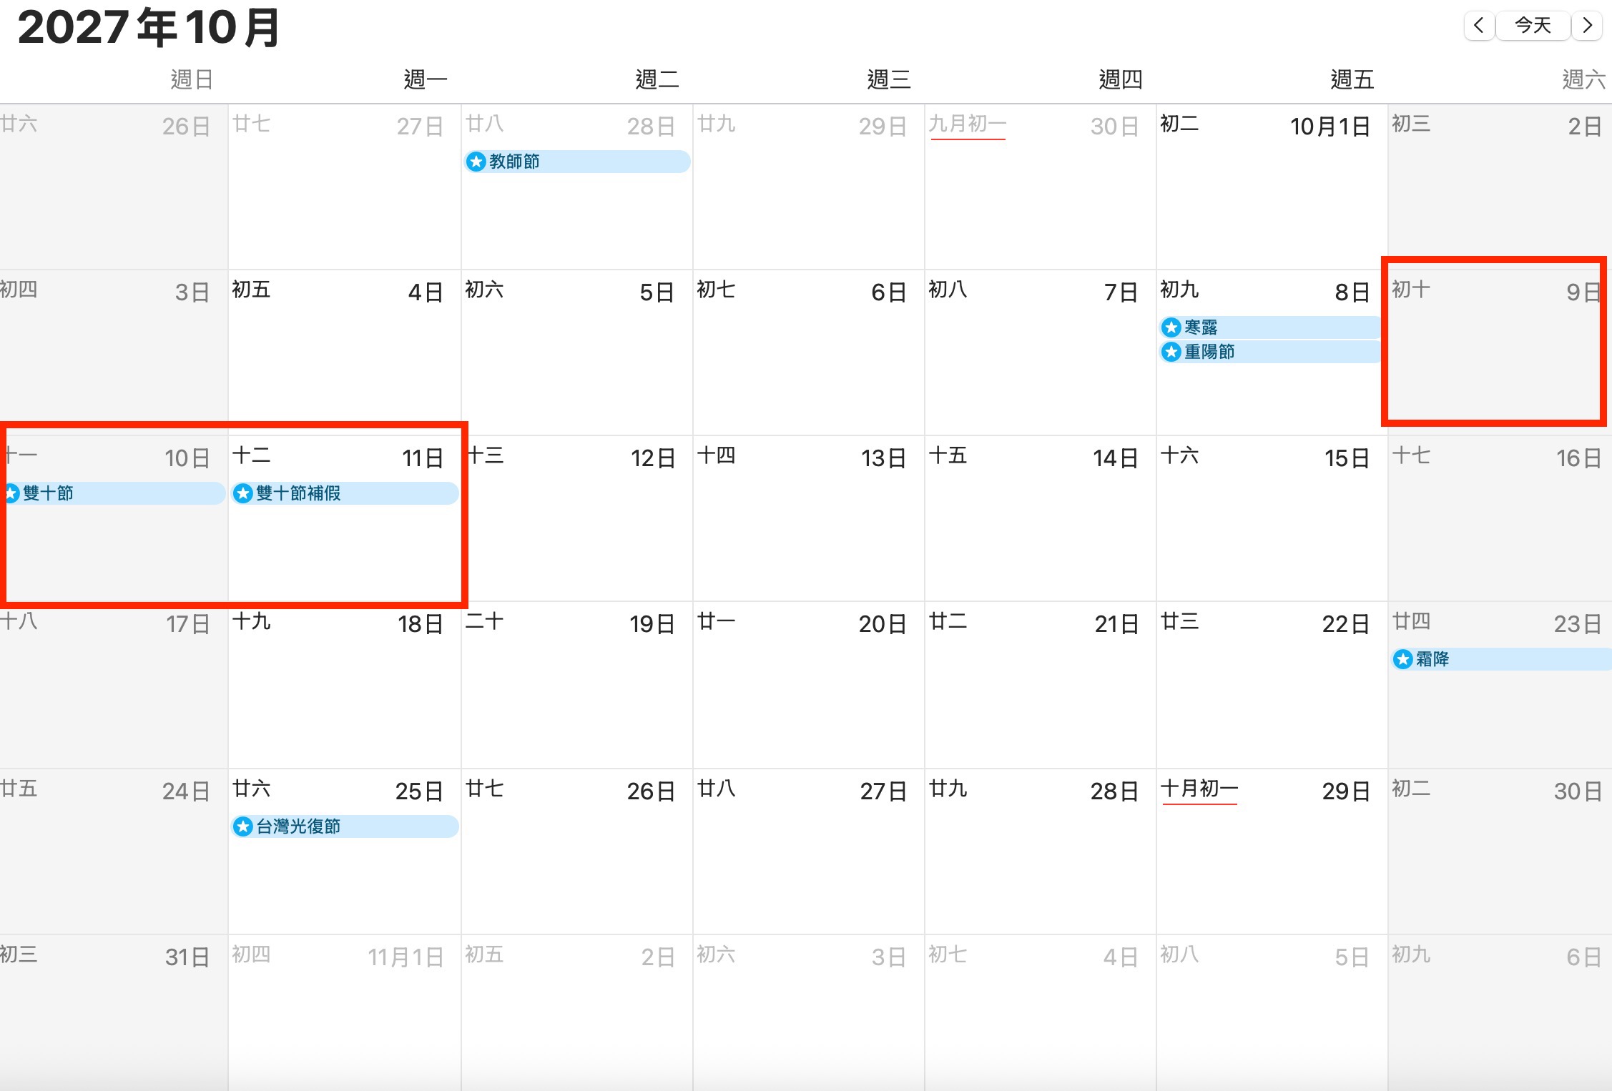The image size is (1612, 1091).
Task: Jump to today with 今天 button
Action: pyautogui.click(x=1533, y=26)
